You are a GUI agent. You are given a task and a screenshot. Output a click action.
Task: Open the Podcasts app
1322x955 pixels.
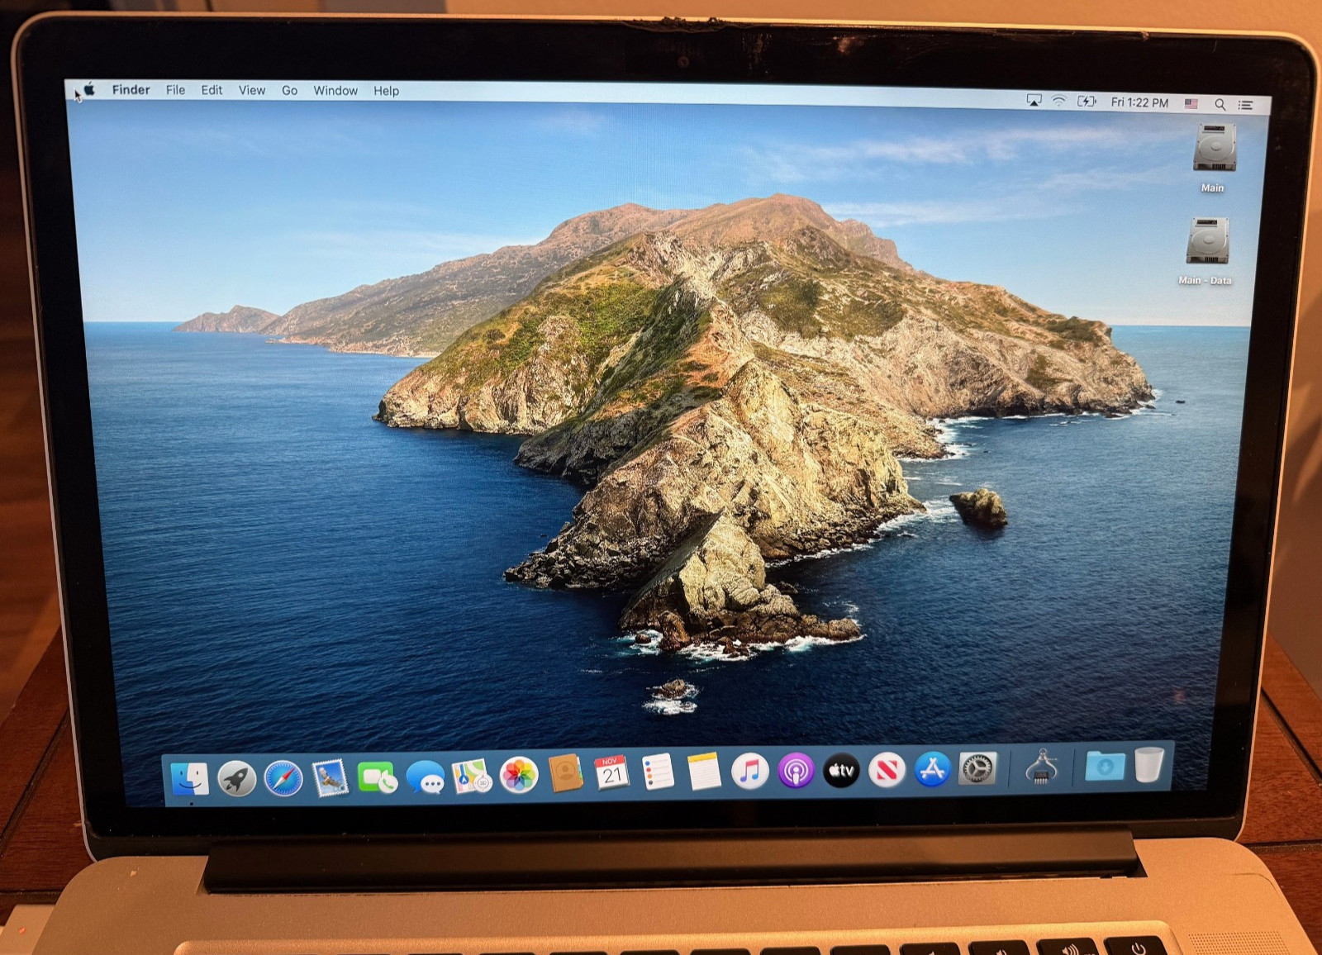(796, 771)
